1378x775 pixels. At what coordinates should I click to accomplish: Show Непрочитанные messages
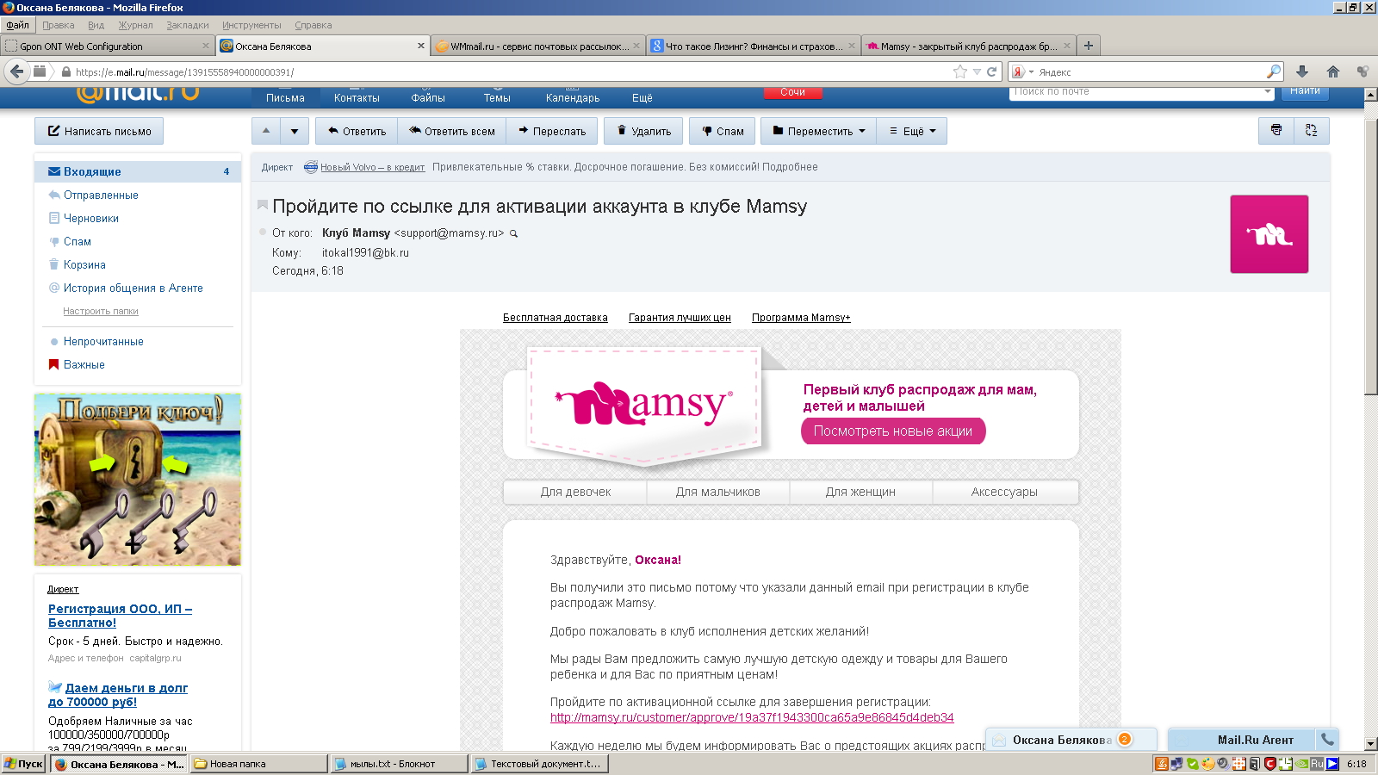103,341
